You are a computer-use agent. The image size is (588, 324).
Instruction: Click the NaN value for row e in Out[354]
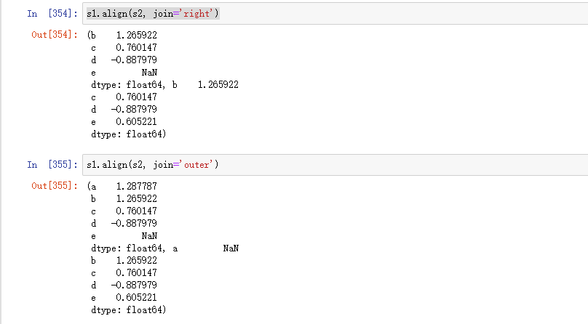coord(149,73)
